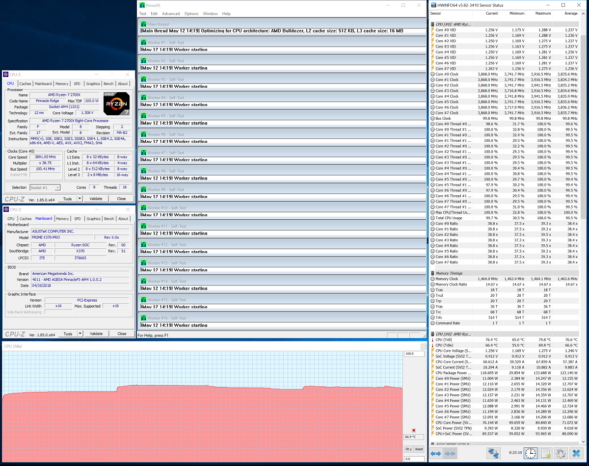The height and width of the screenshot is (466, 589).
Task: Expand sensor columns using the outward arrows icon
Action: click(x=435, y=453)
